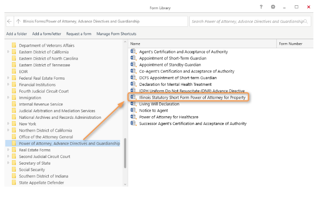Select Eastern District of North Carolina folder
This screenshot has width=320, height=202.
(49, 59)
